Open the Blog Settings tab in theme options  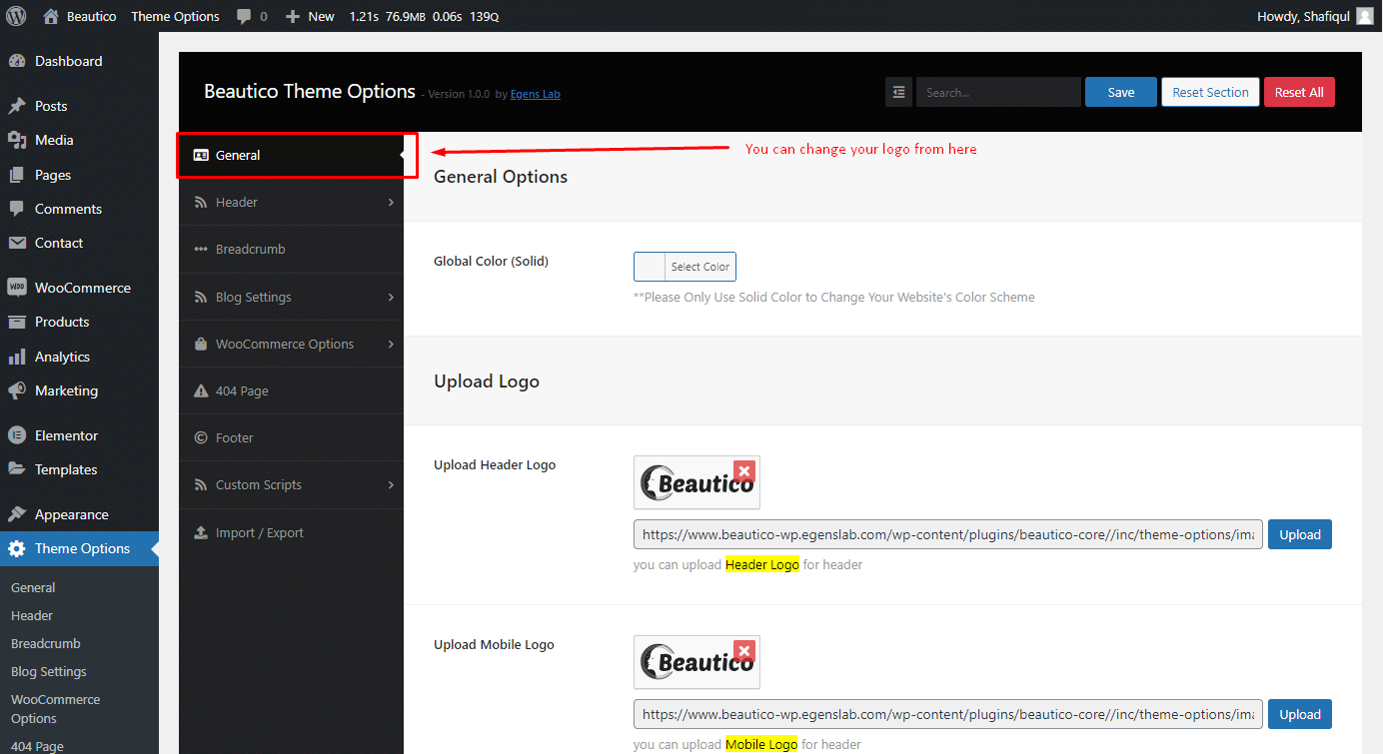292,298
